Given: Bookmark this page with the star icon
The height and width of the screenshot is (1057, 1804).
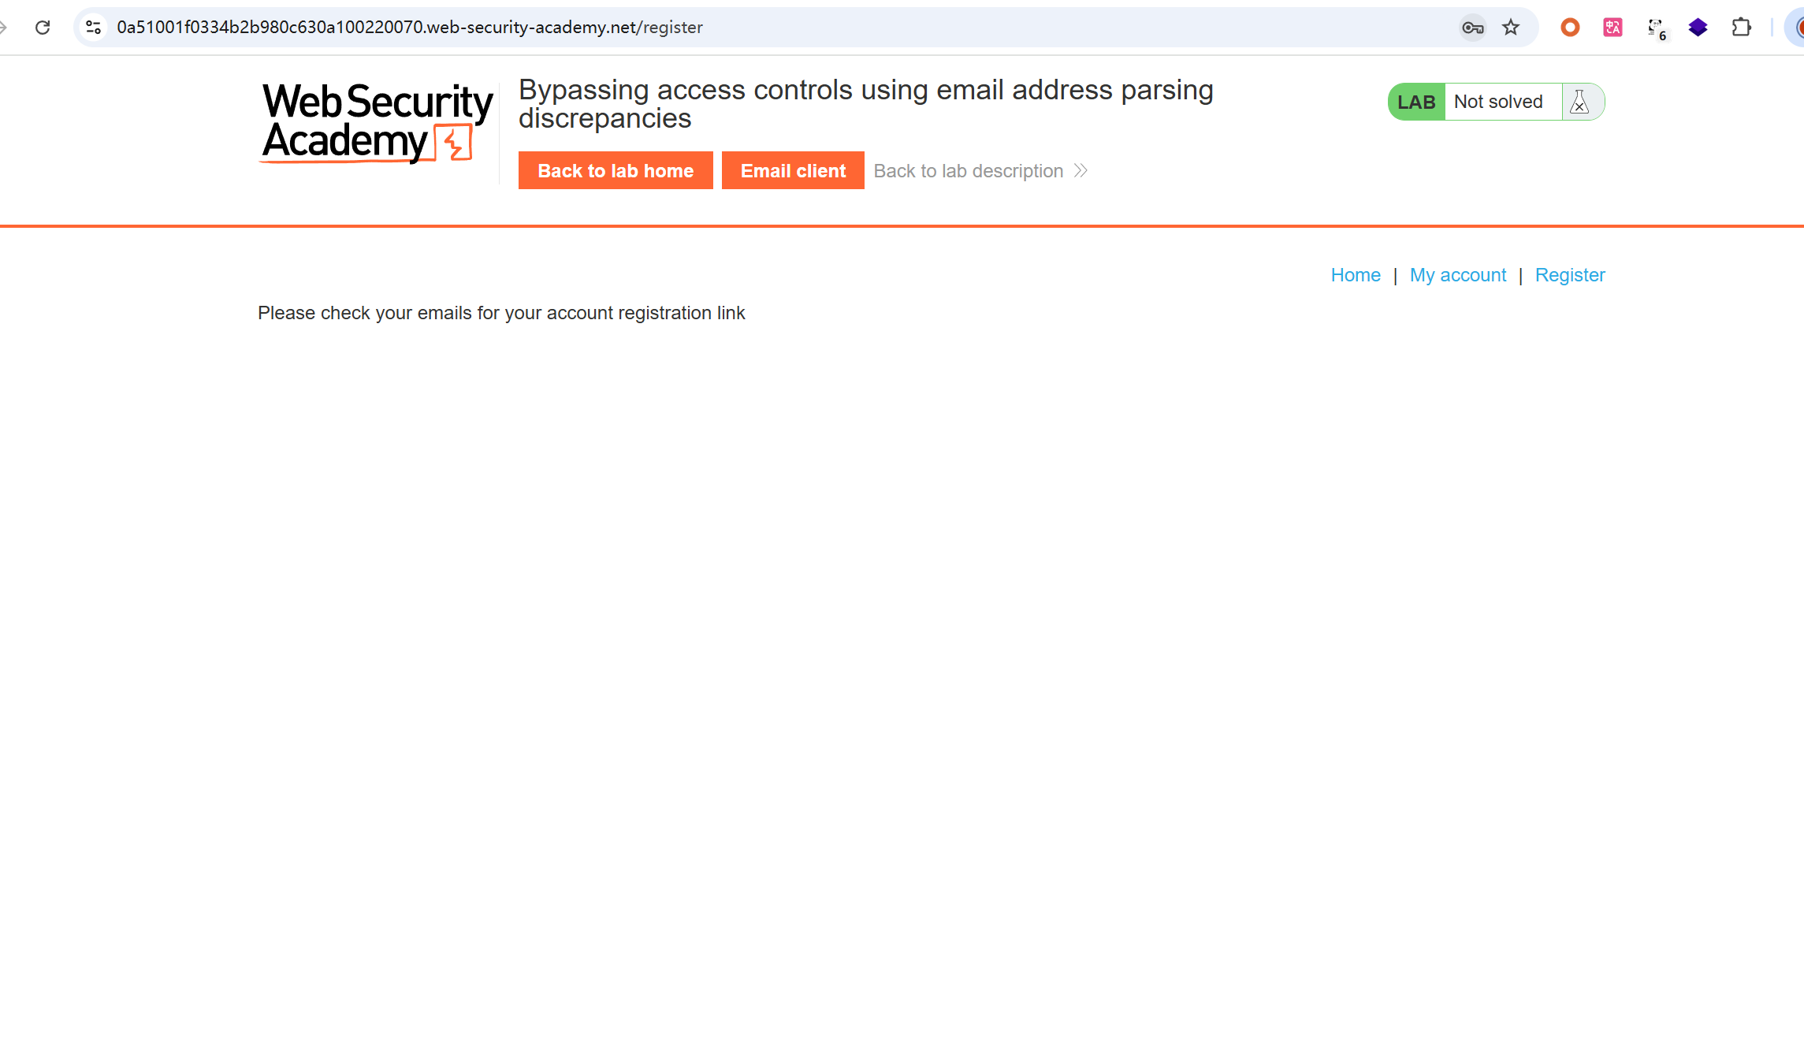Looking at the screenshot, I should 1511,28.
